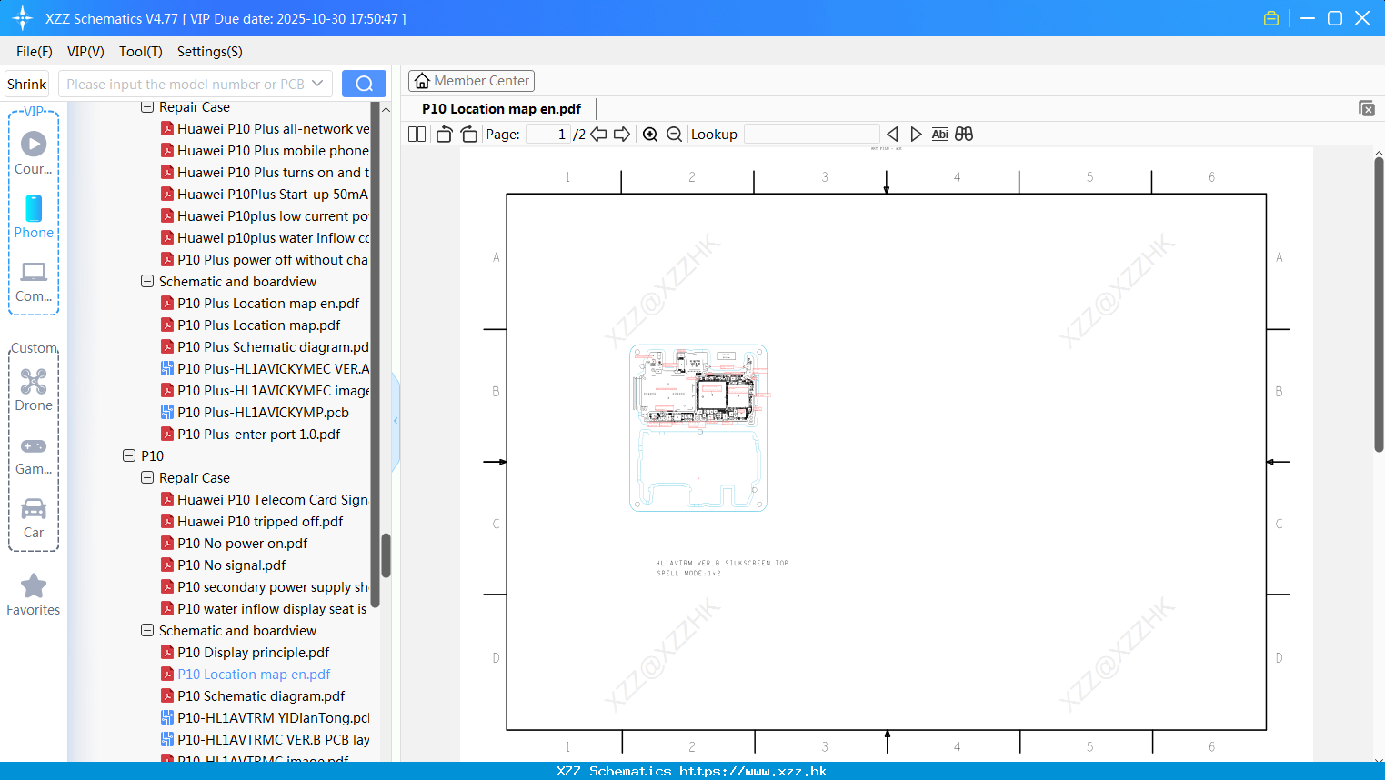The width and height of the screenshot is (1385, 780).
Task: Open Huawei P10 Plus mobile phone file
Action: [x=265, y=151]
